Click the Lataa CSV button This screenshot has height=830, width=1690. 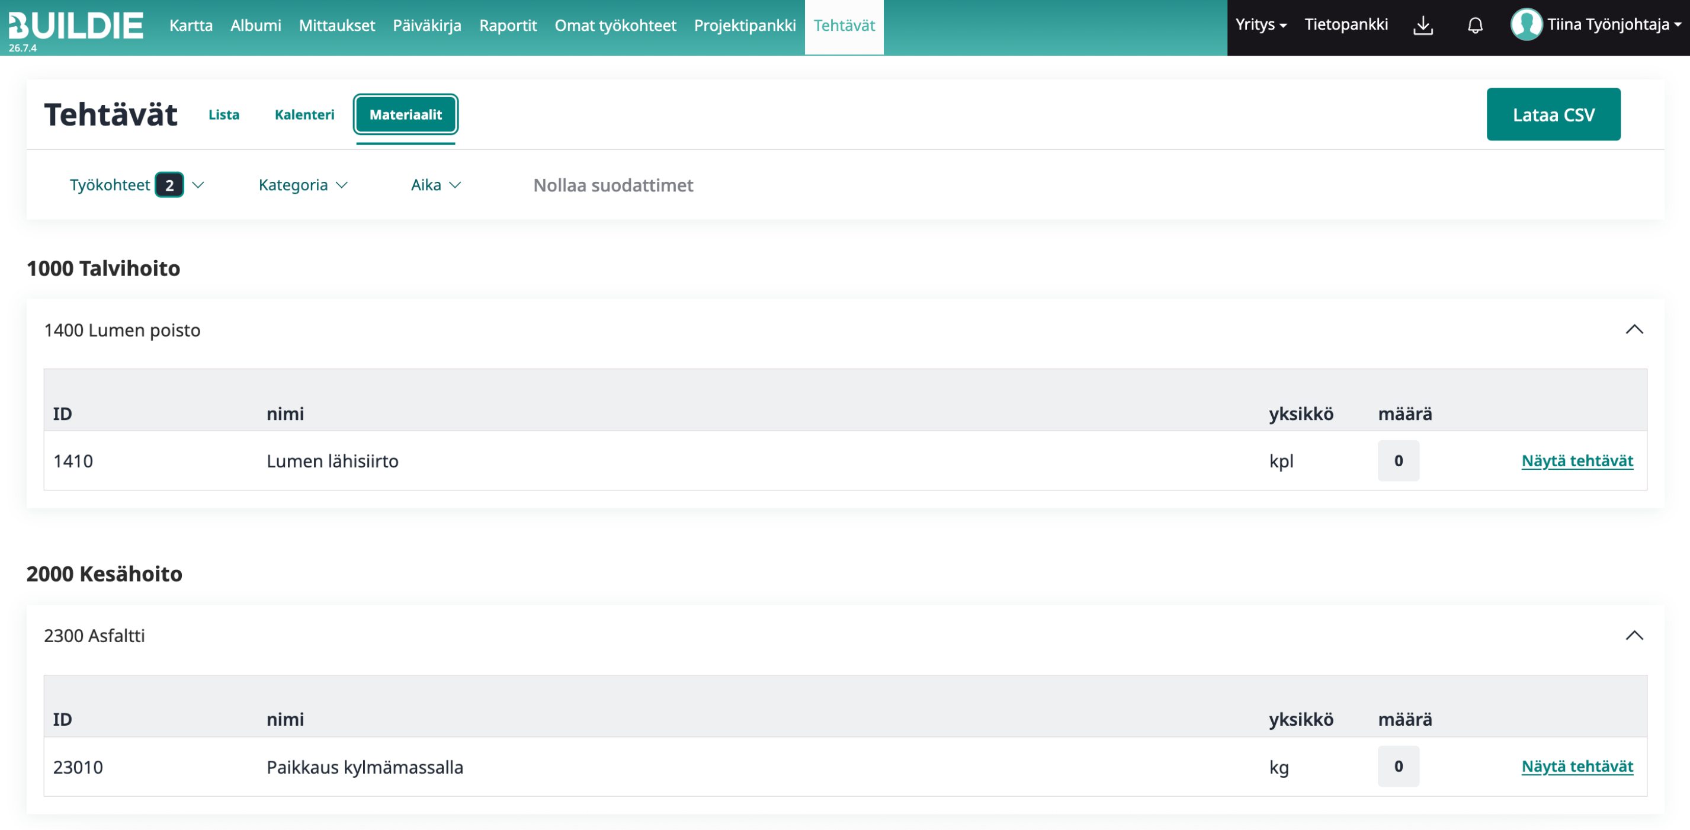click(x=1553, y=115)
